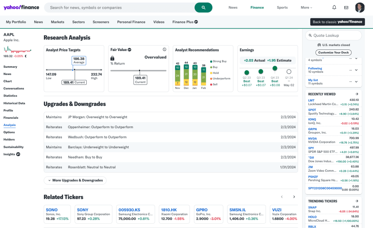
Task: Open the Holders sidebar link
Action: (9, 139)
